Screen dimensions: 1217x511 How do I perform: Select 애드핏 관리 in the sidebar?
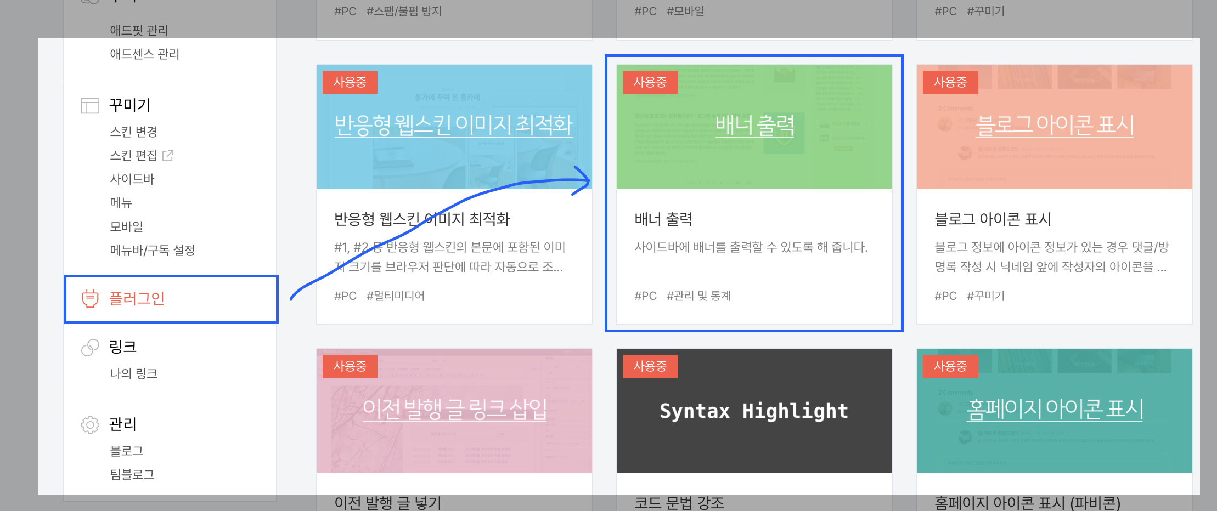click(139, 30)
